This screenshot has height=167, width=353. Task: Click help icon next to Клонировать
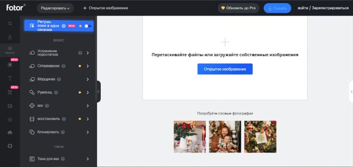[x=63, y=132]
